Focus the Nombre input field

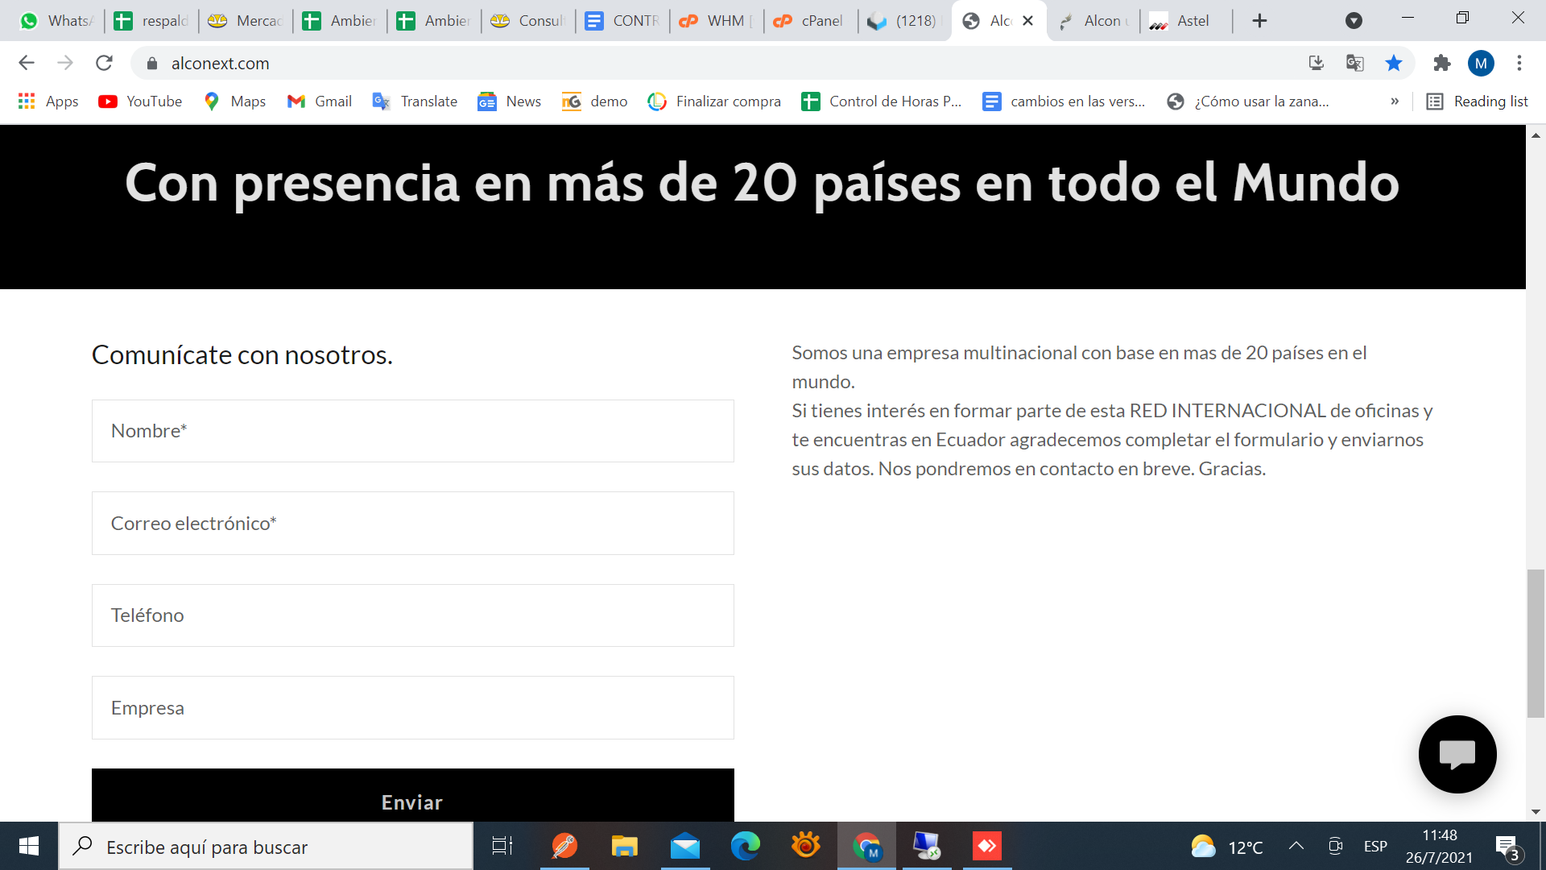412,431
